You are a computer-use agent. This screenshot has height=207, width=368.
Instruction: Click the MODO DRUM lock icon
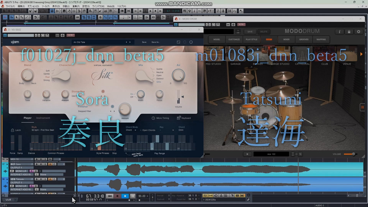click(x=349, y=31)
